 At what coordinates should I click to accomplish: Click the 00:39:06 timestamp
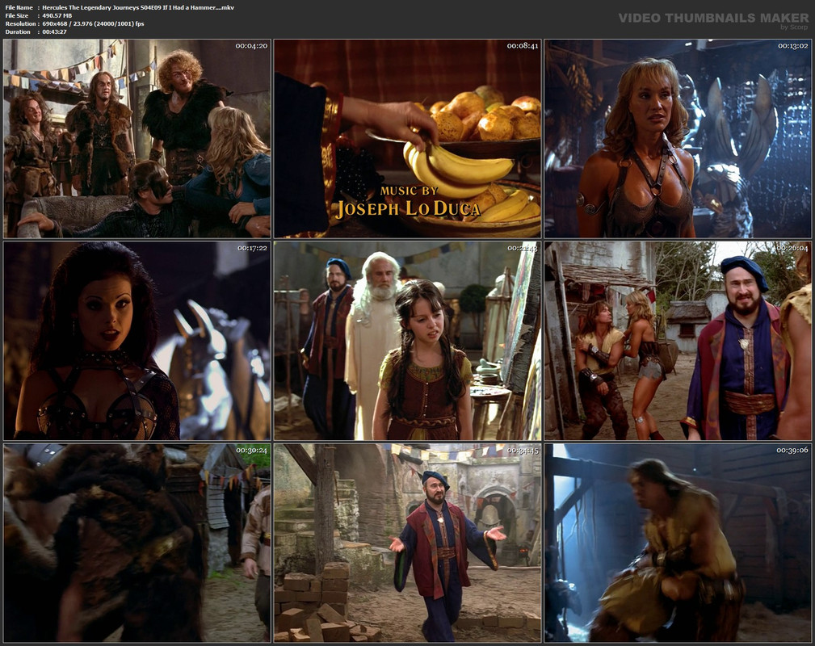(793, 450)
